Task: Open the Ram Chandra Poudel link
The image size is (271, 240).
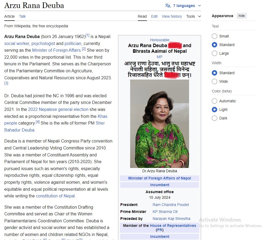Action: pos(171,205)
